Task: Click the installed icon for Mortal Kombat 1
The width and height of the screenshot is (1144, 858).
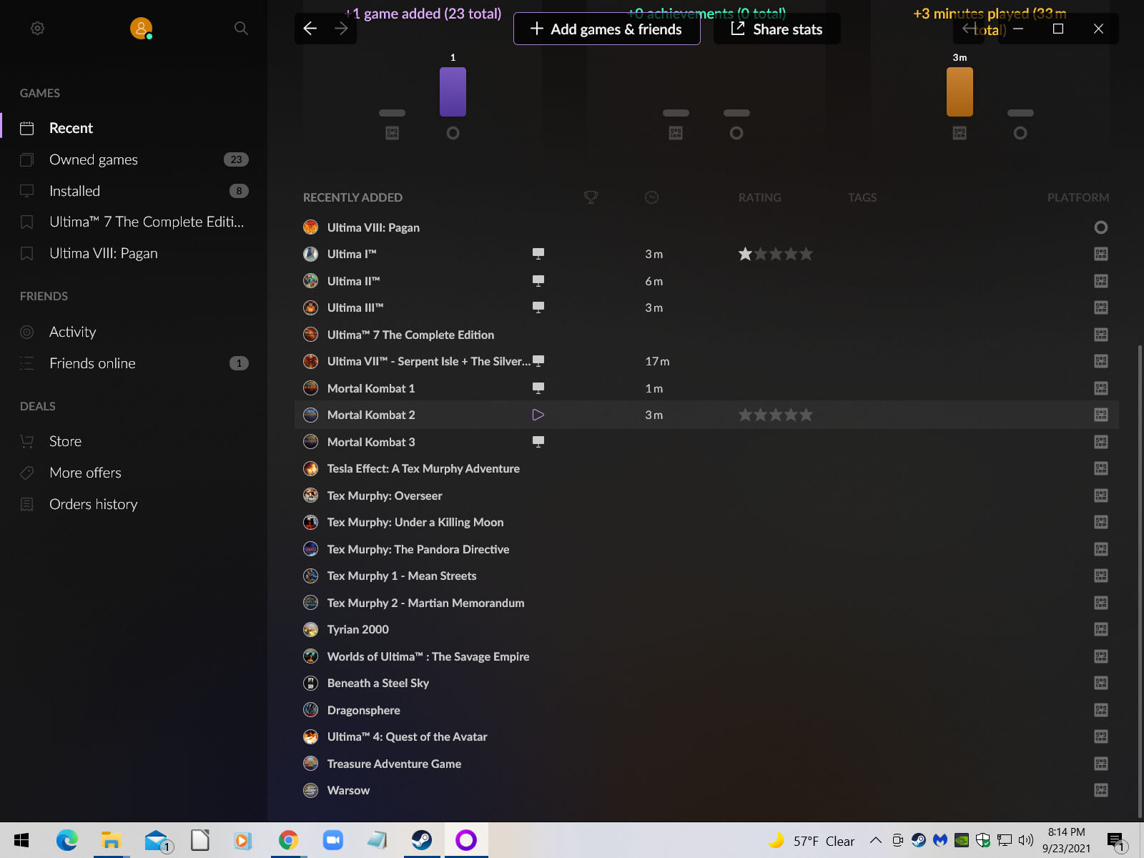Action: tap(538, 388)
